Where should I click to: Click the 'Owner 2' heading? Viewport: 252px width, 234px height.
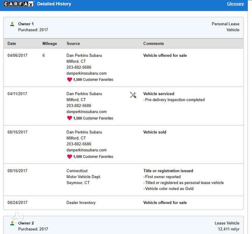click(x=26, y=223)
